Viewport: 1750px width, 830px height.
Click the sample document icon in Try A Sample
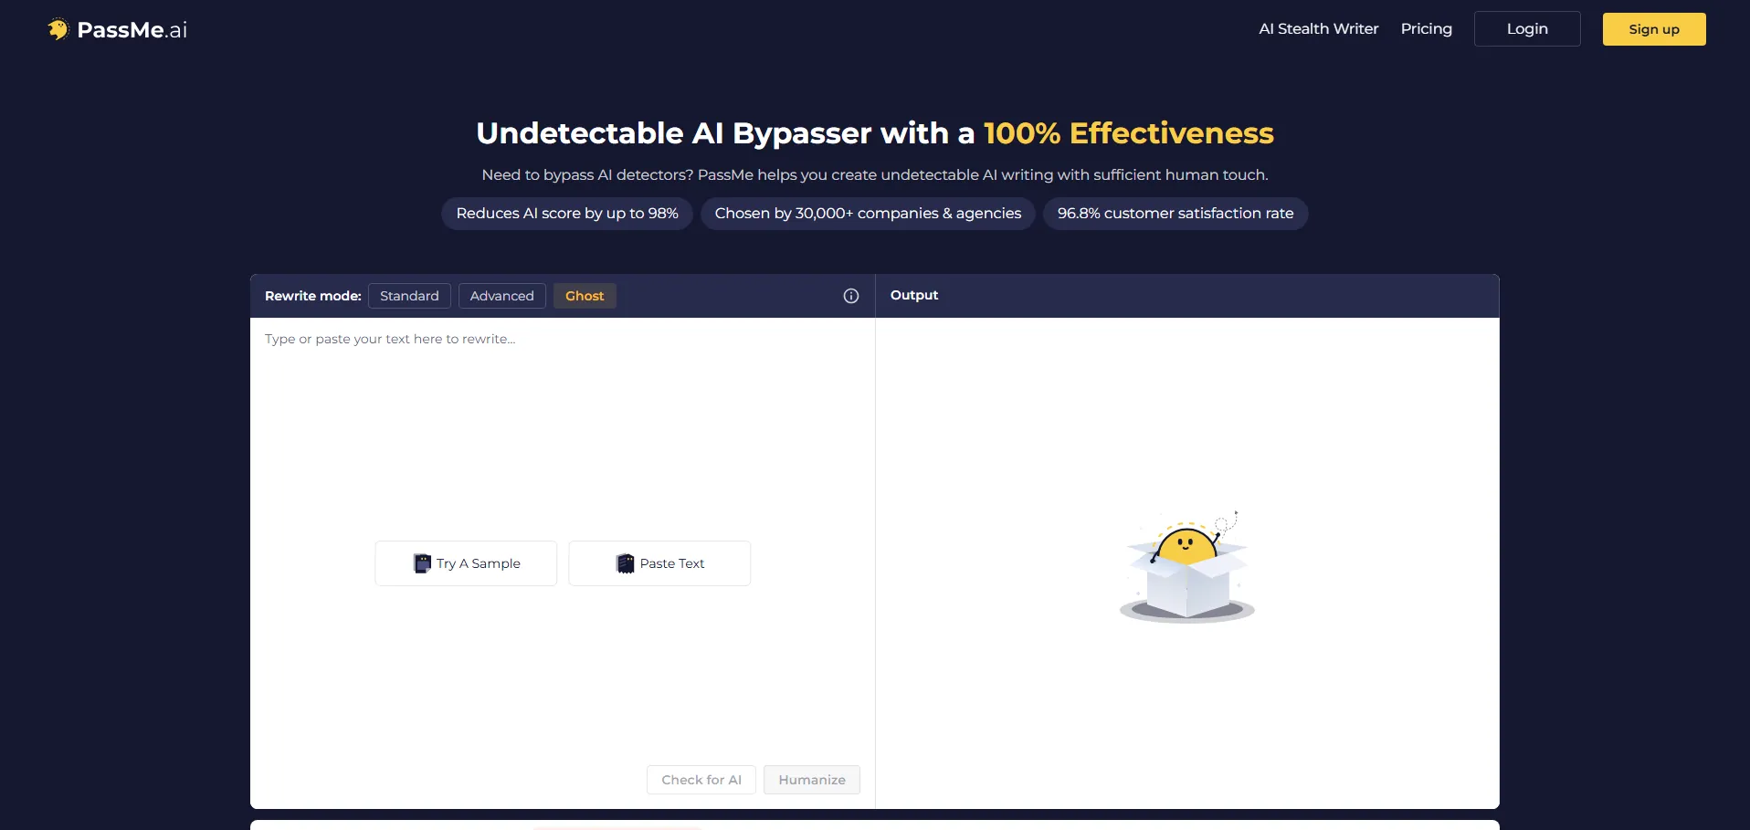pyautogui.click(x=422, y=563)
